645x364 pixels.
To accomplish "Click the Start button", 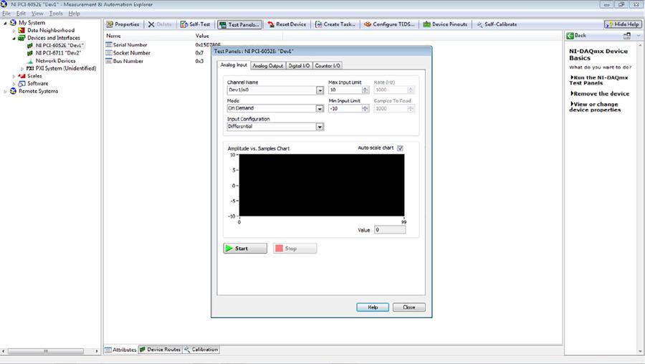I will pyautogui.click(x=245, y=249).
